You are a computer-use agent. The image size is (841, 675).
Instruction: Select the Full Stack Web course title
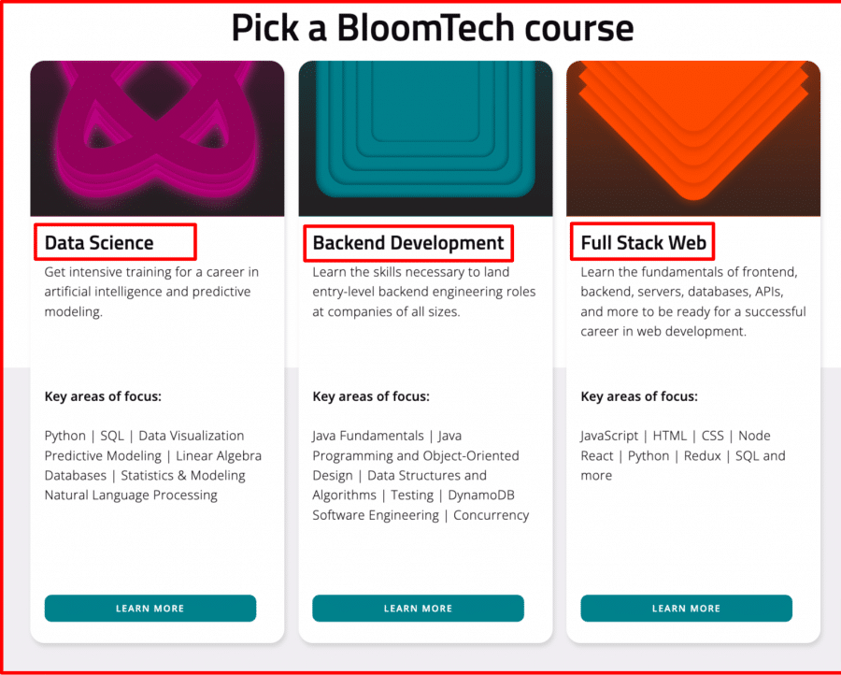click(643, 242)
